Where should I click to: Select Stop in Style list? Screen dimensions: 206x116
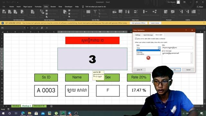[148, 50]
